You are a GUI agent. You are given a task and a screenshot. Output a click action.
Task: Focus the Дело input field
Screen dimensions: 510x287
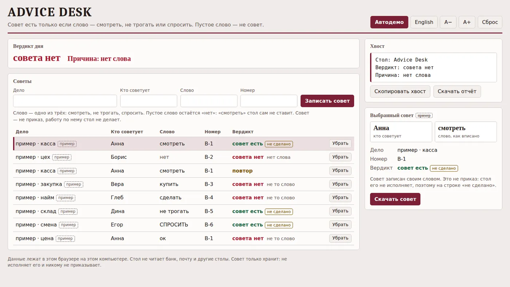click(x=65, y=101)
